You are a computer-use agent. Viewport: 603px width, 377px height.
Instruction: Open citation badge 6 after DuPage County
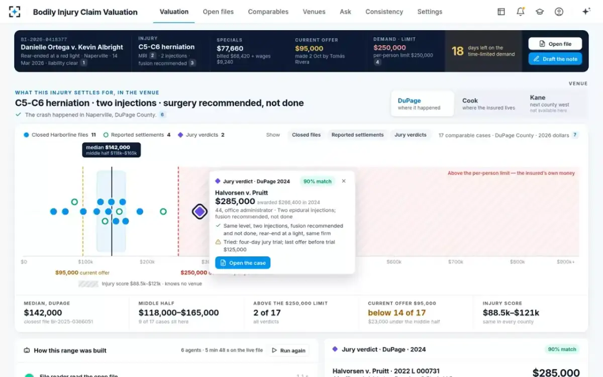[x=162, y=115]
